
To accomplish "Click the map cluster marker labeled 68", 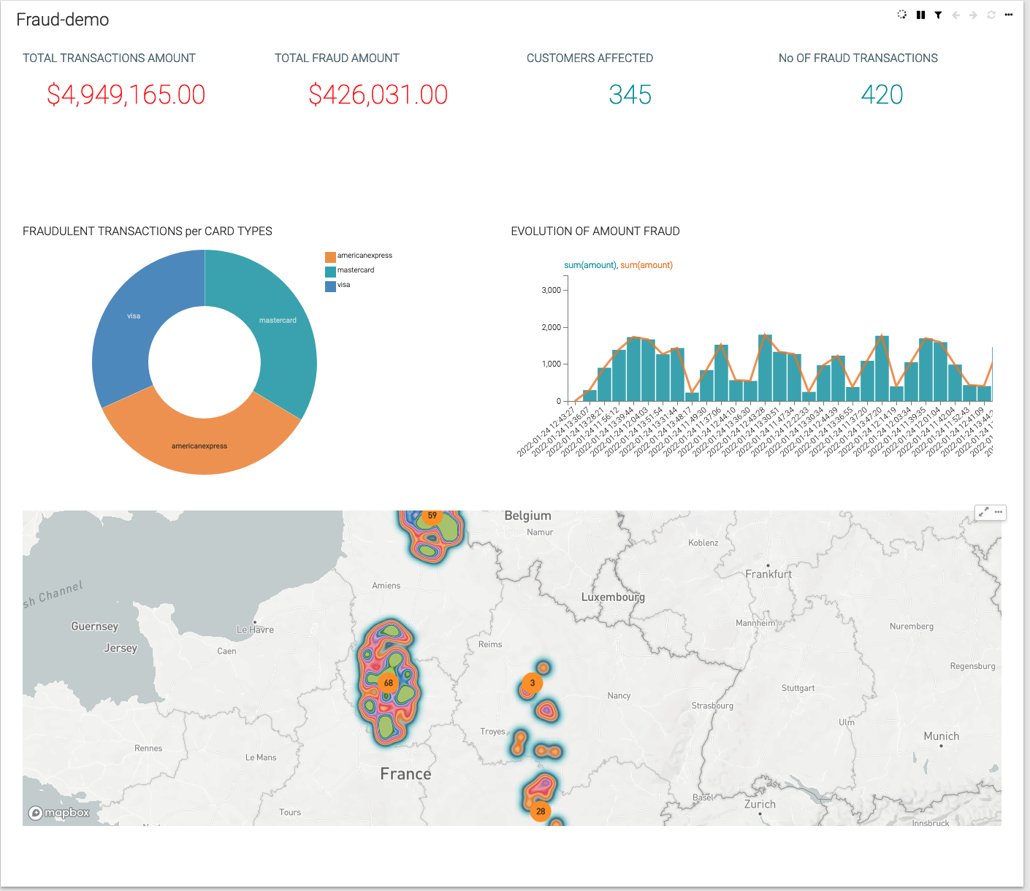I will (389, 684).
